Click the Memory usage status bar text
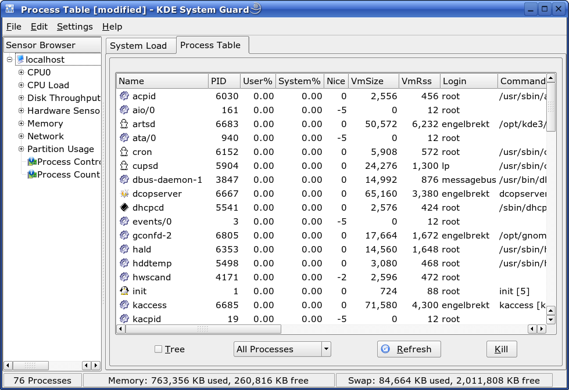Viewport: 569px width, 390px height. tap(208, 381)
